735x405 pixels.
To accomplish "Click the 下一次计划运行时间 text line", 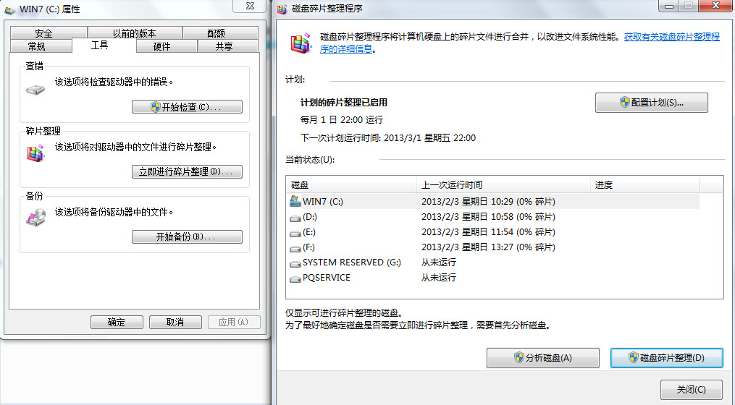I will [387, 138].
